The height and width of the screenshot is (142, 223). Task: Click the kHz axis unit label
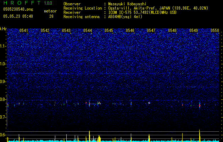point(3,29)
